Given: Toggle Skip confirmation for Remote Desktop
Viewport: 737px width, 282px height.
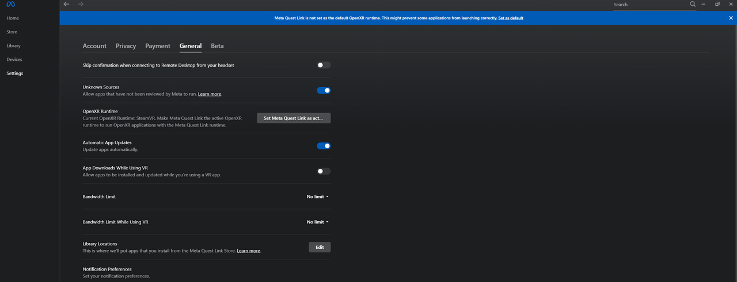Looking at the screenshot, I should click(x=324, y=65).
